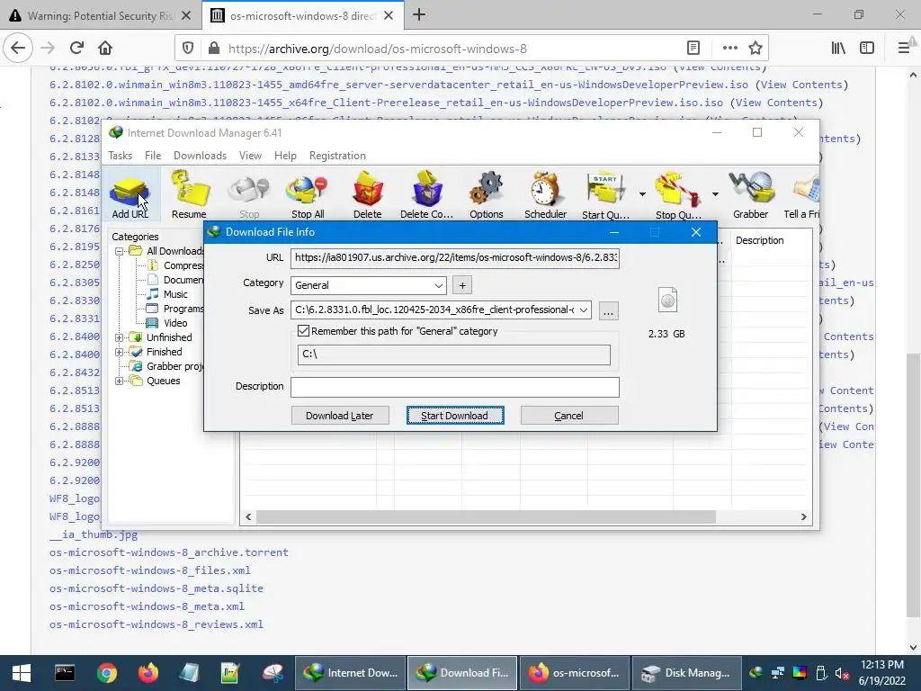Click the URL input field
Image resolution: width=921 pixels, height=691 pixels.
coord(455,258)
